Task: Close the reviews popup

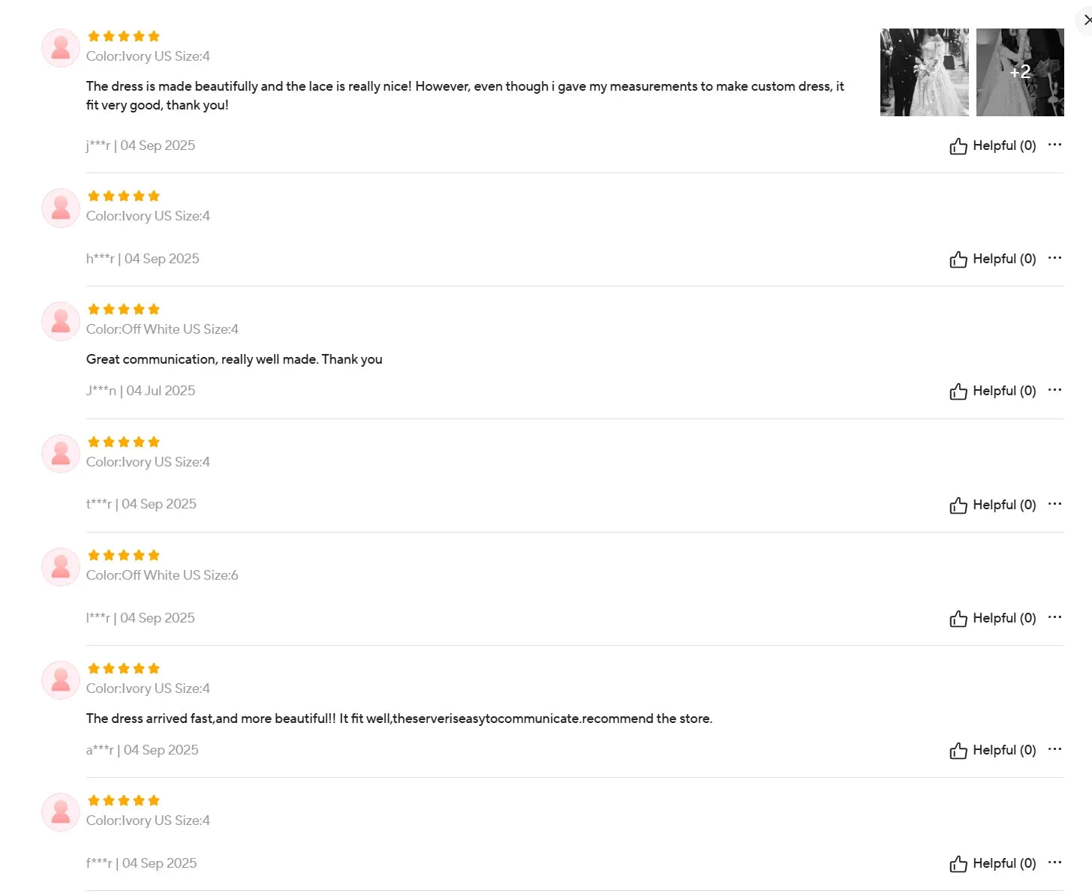Action: (1087, 20)
